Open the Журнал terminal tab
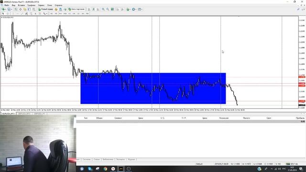306x172 pixels. 131,159
